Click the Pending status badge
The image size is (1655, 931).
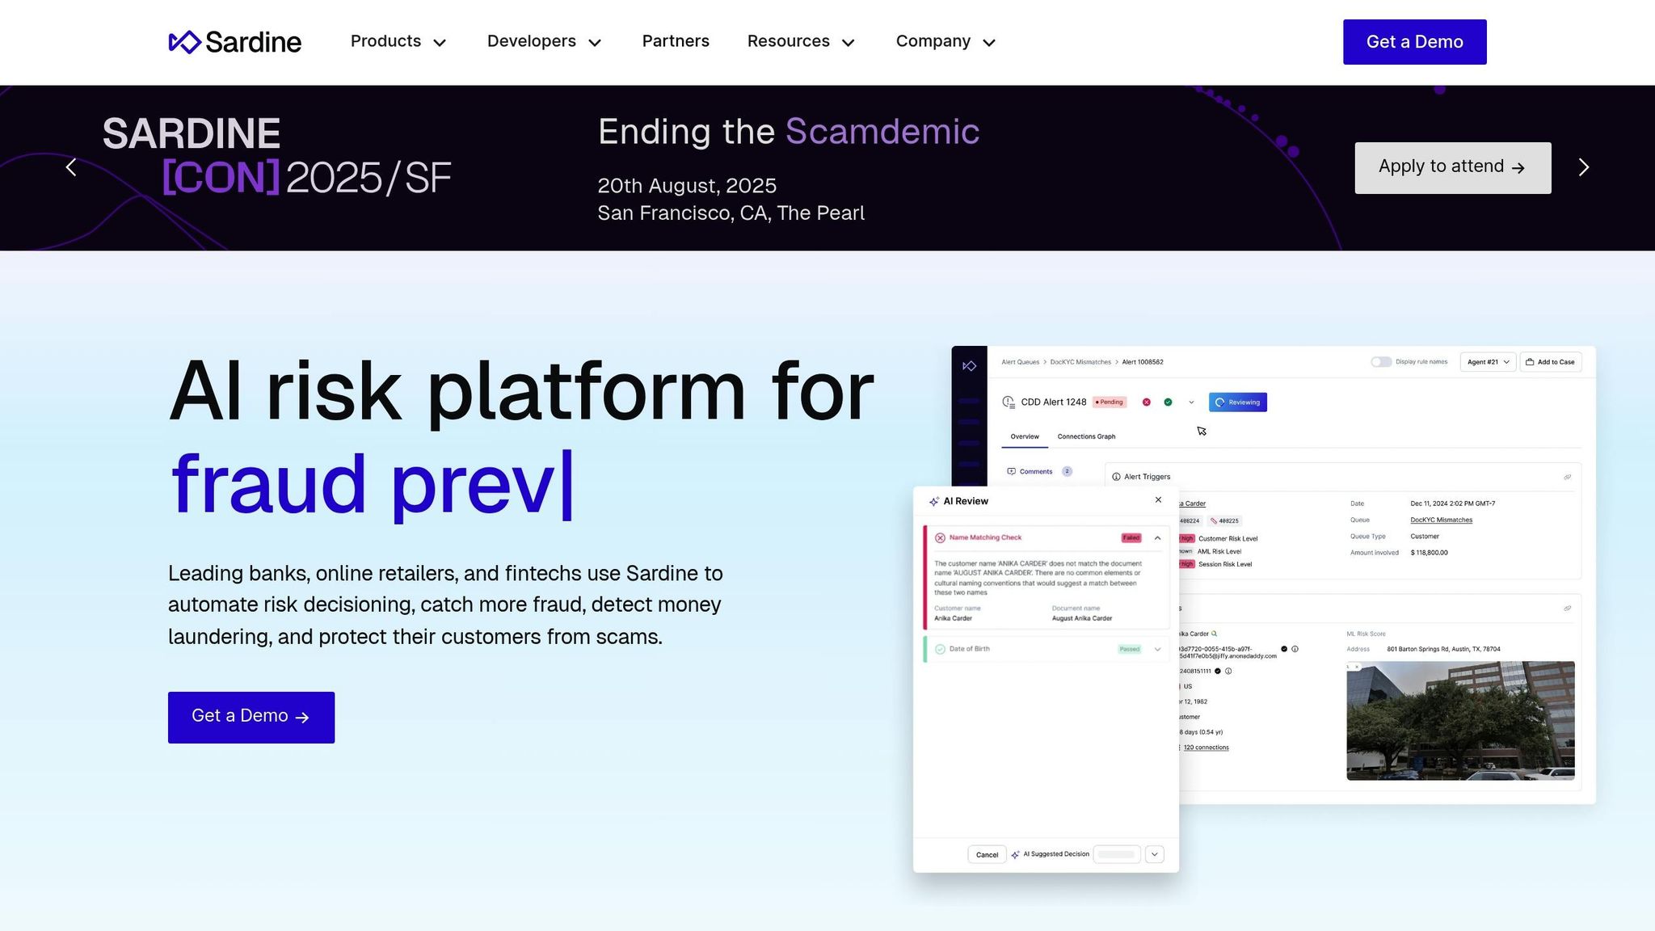[x=1110, y=402]
